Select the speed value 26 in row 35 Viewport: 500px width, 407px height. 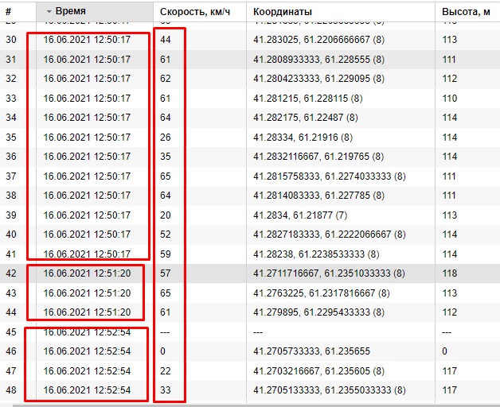coord(166,137)
